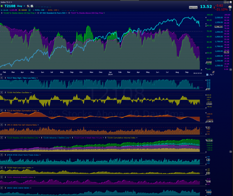Click the right-edge arrow beside the cumulative pane
The height and width of the screenshot is (196, 233).
coord(231,152)
